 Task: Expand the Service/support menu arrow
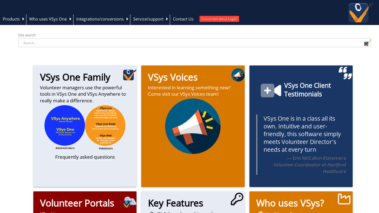pyautogui.click(x=167, y=19)
